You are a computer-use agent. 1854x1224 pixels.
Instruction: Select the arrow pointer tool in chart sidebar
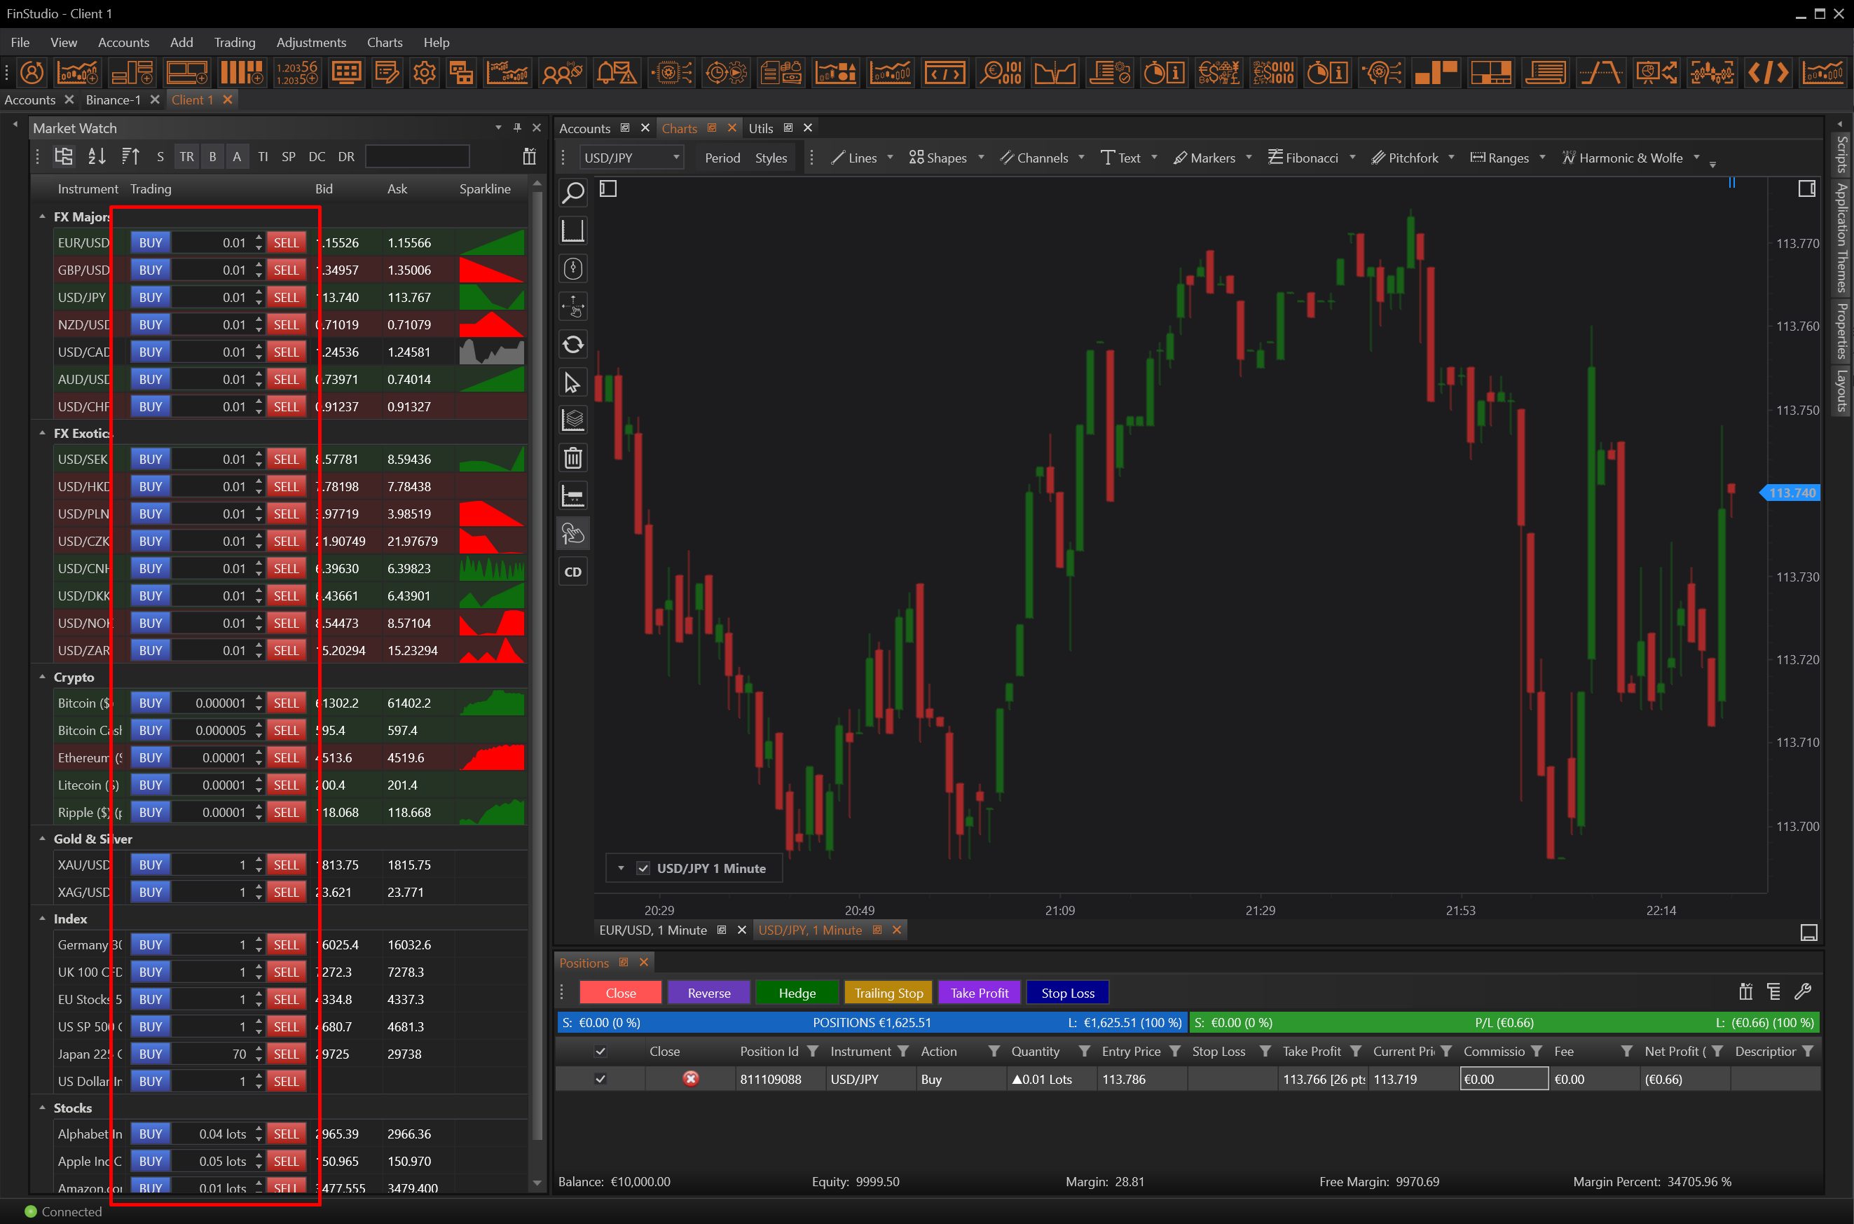573,383
